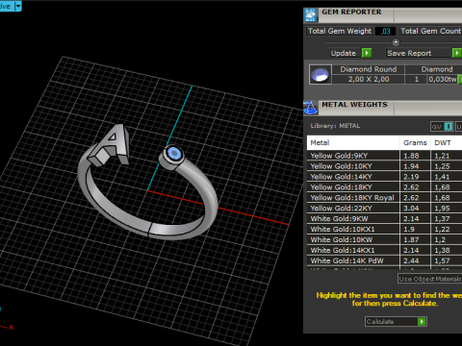Click the Metal Weights panel icon
This screenshot has width=462, height=346.
coord(311,108)
